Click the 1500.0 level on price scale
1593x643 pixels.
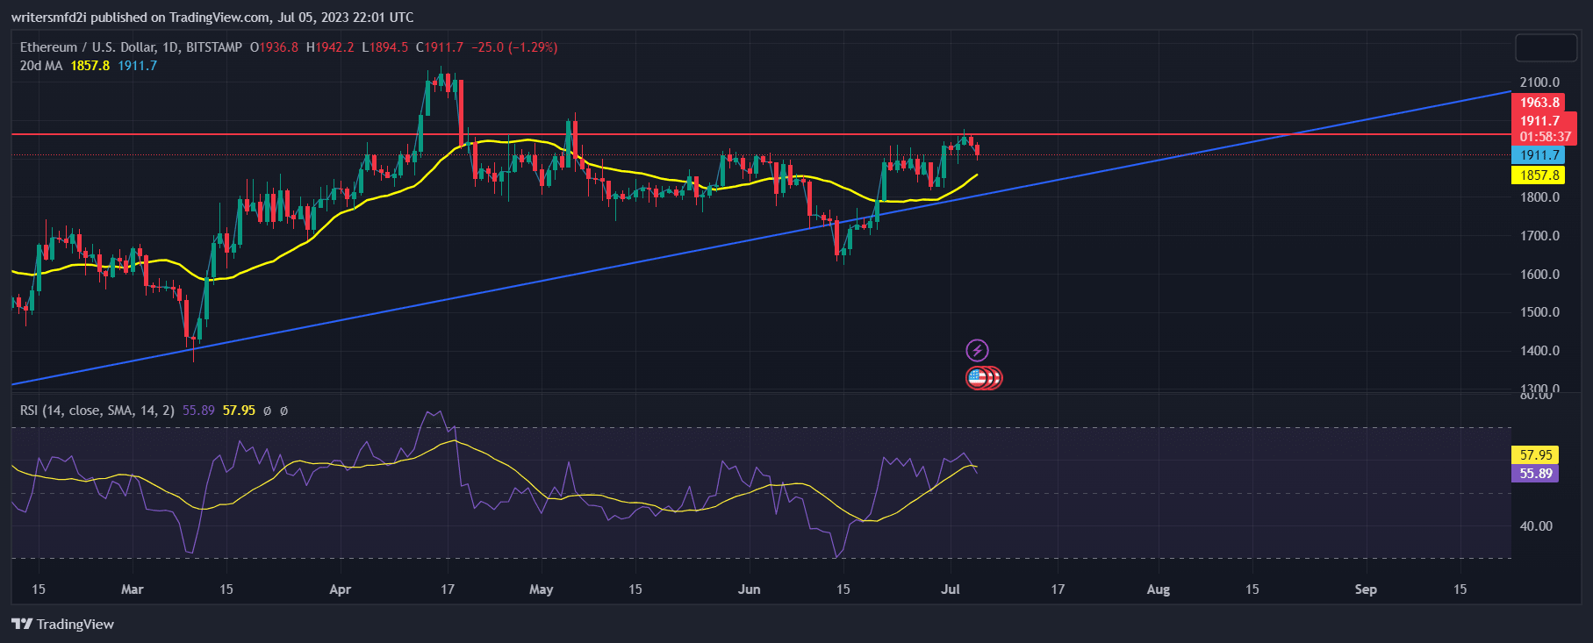[x=1539, y=312]
